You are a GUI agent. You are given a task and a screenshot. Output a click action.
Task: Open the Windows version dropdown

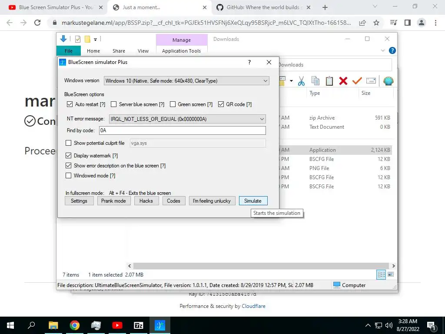point(186,80)
